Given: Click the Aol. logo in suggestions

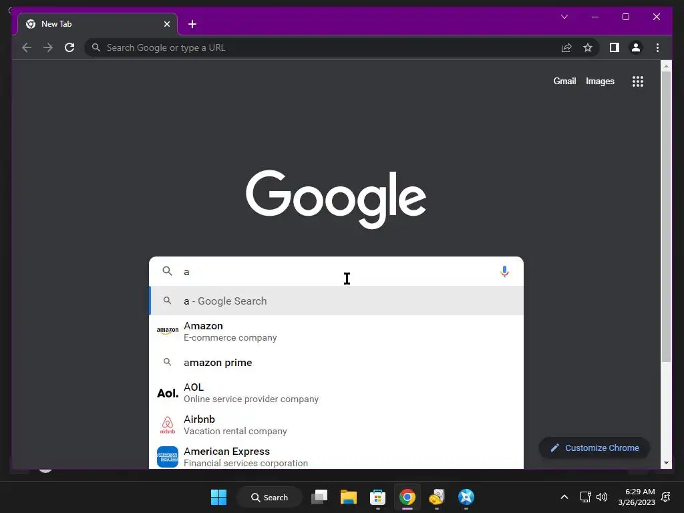Looking at the screenshot, I should tap(168, 393).
